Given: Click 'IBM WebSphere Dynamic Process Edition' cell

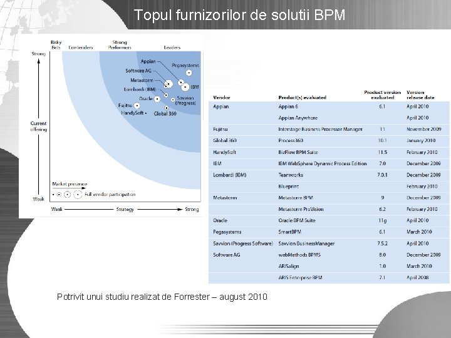Looking at the screenshot, I should coord(323,163).
